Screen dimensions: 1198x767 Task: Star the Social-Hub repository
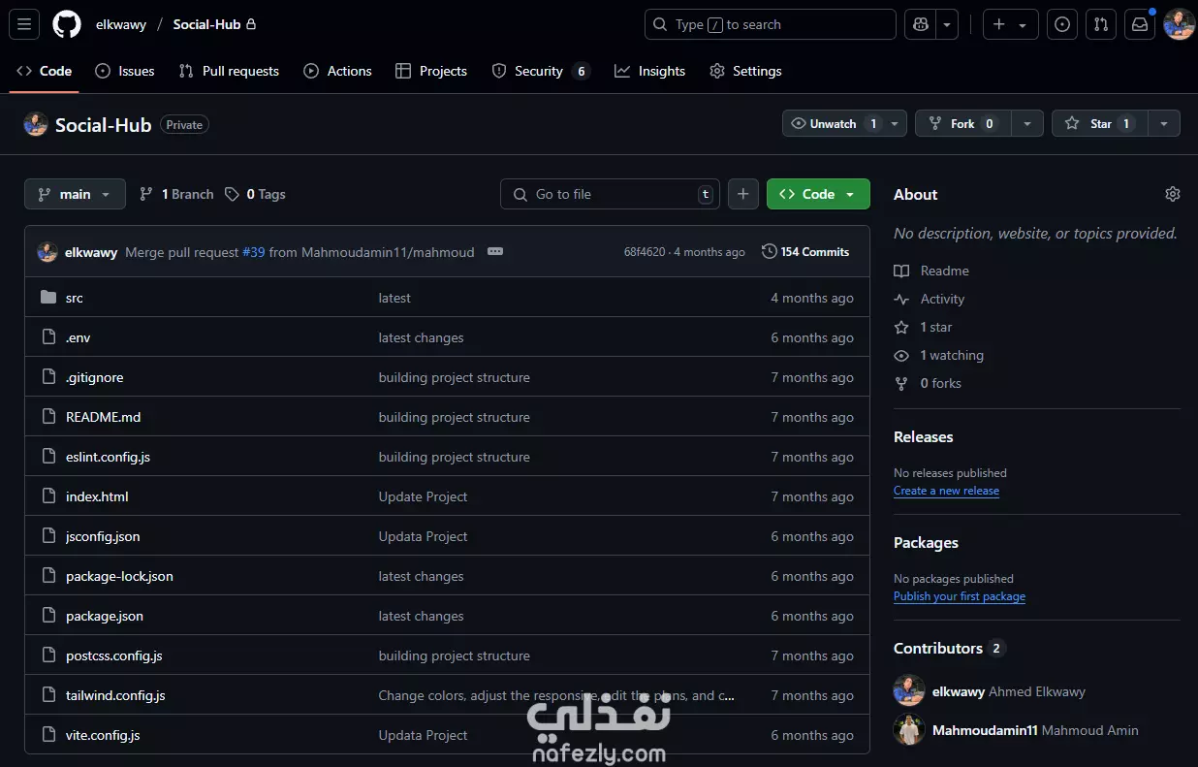point(1100,123)
